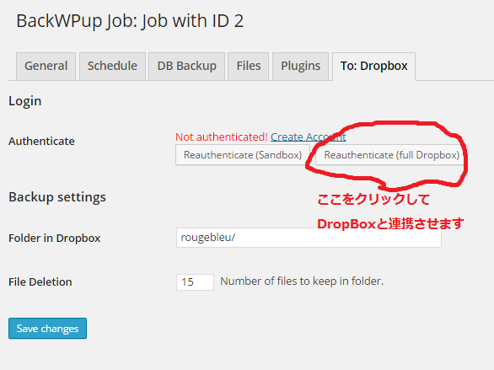The width and height of the screenshot is (494, 370).
Task: Click Reauthenticate (Sandbox) button
Action: tap(243, 155)
